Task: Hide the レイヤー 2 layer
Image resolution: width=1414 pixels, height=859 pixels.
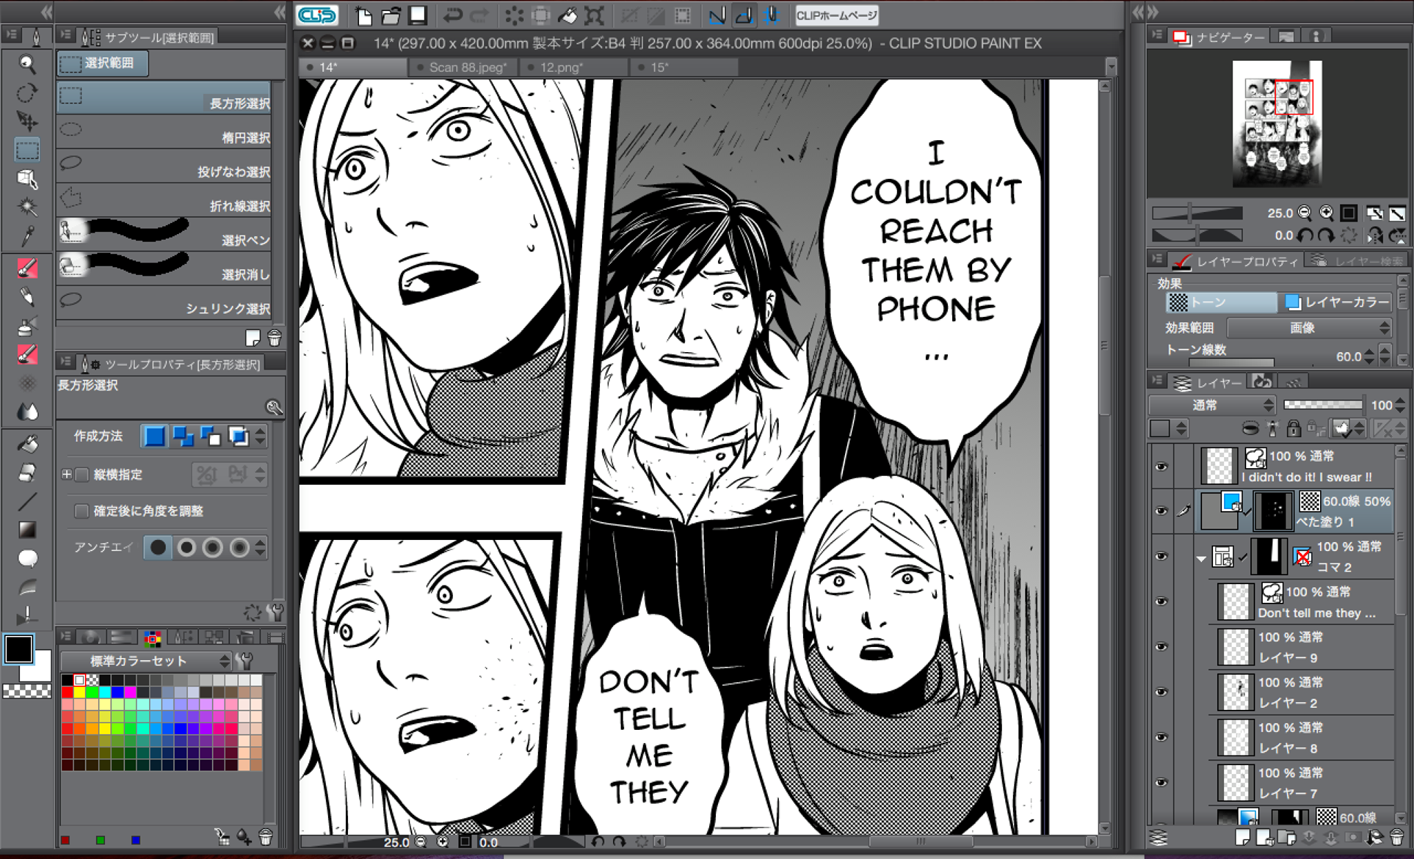Action: (1161, 693)
